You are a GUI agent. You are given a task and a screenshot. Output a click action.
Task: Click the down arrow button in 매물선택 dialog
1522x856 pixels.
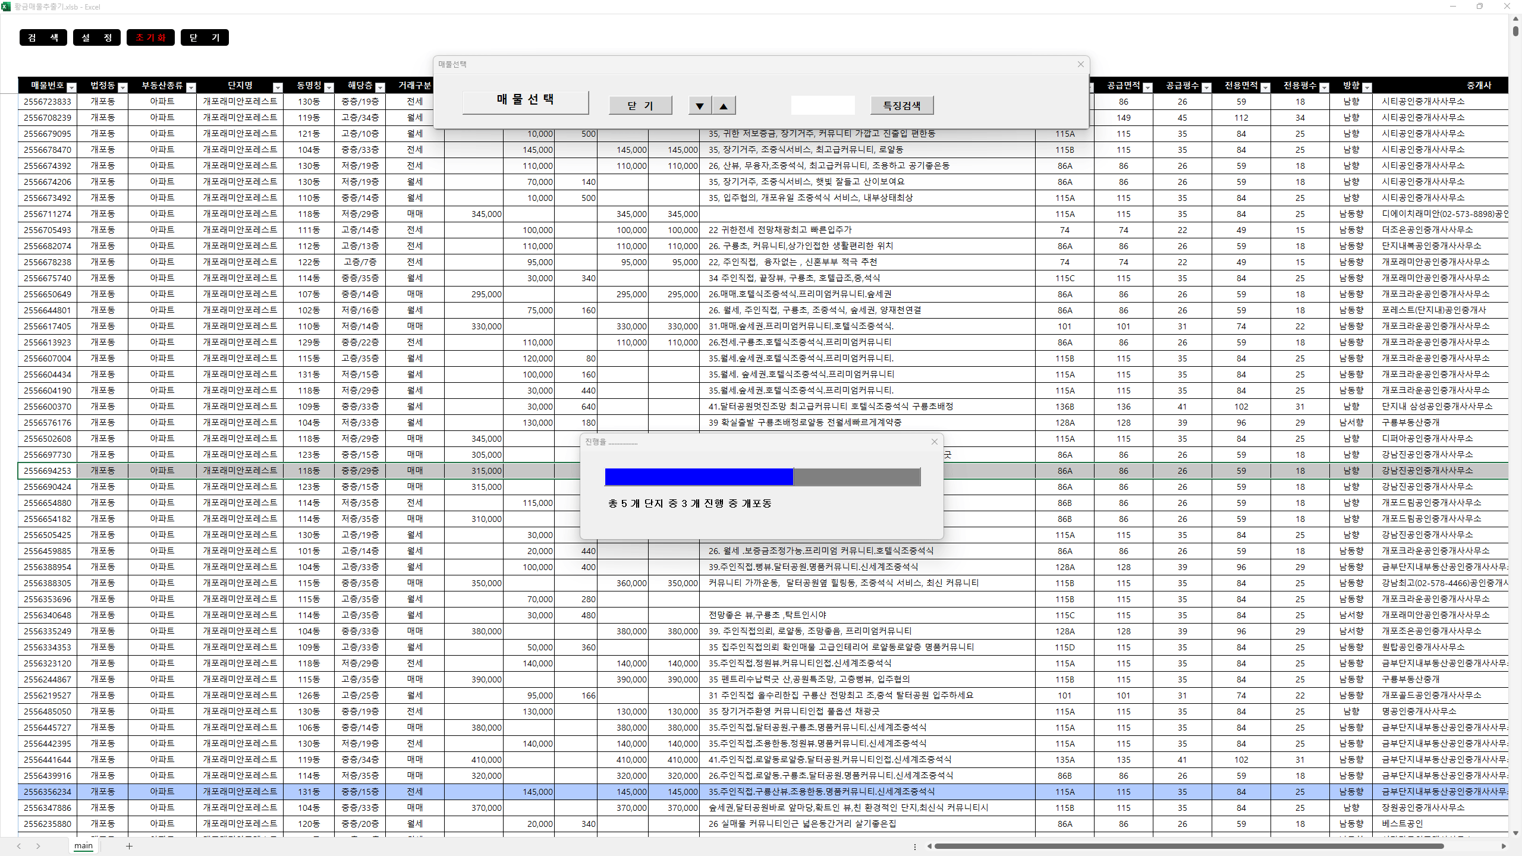tap(700, 106)
